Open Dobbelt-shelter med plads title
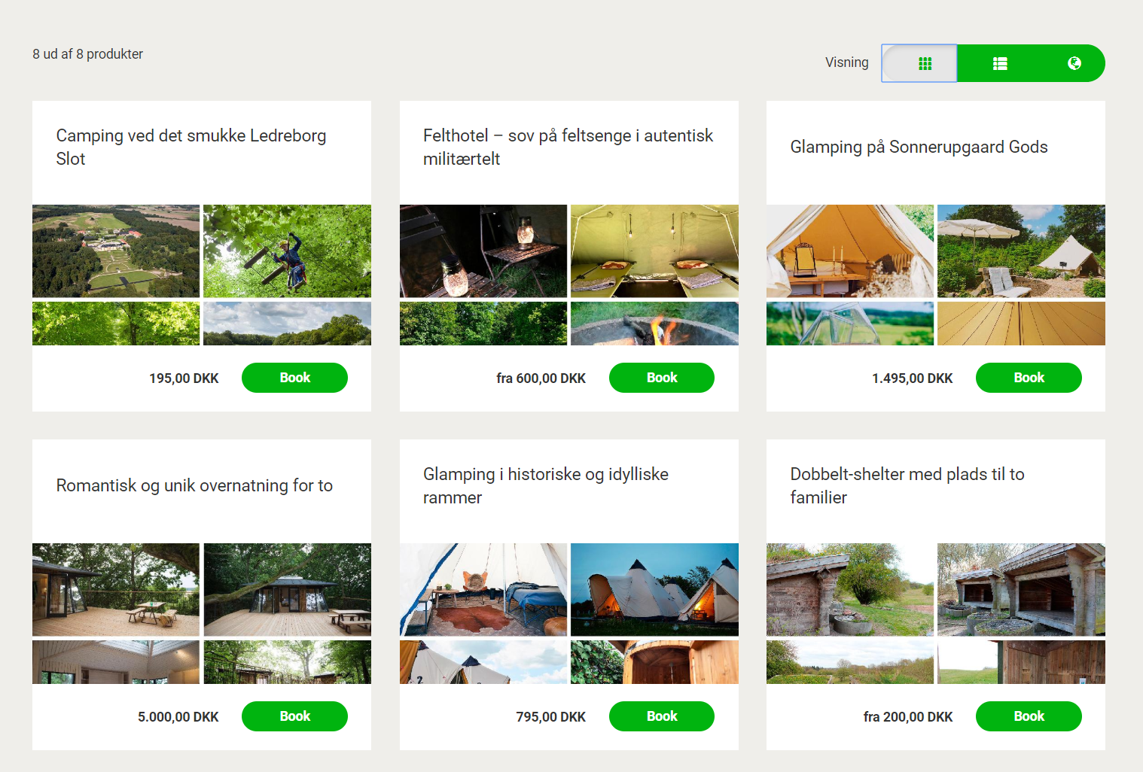1143x772 pixels. coord(907,486)
